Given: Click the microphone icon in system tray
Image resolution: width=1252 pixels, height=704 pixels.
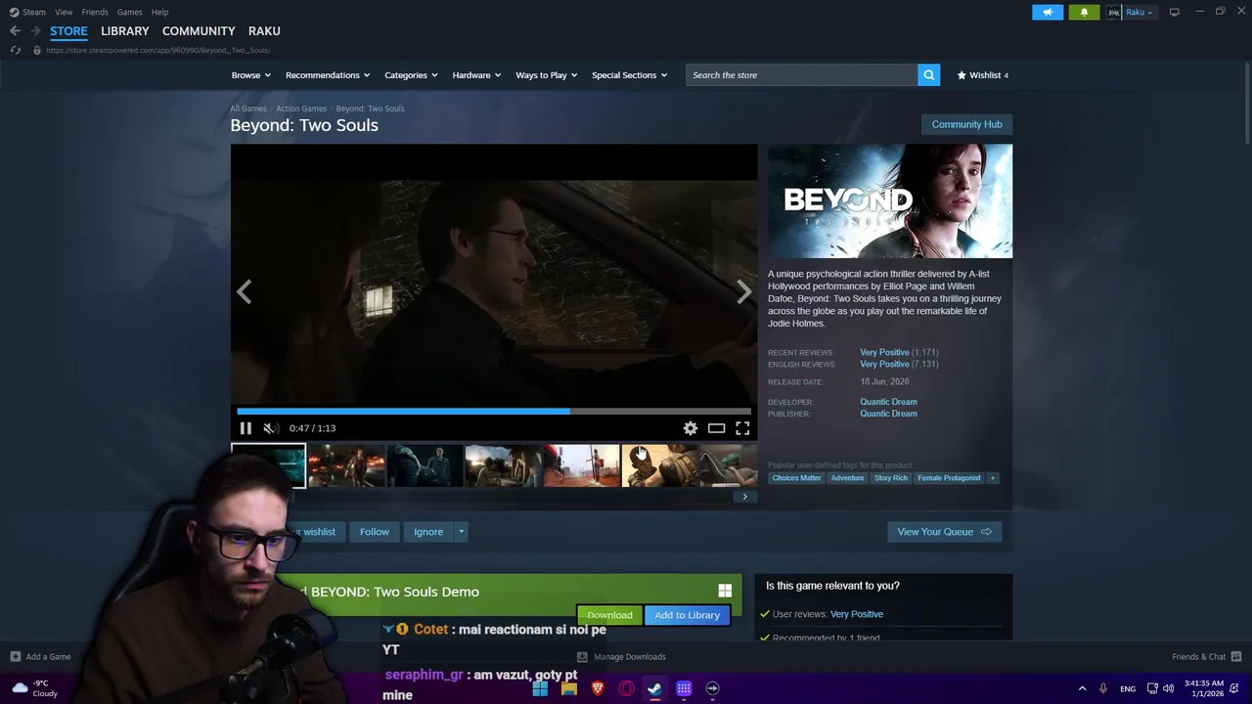Looking at the screenshot, I should coord(1103,688).
